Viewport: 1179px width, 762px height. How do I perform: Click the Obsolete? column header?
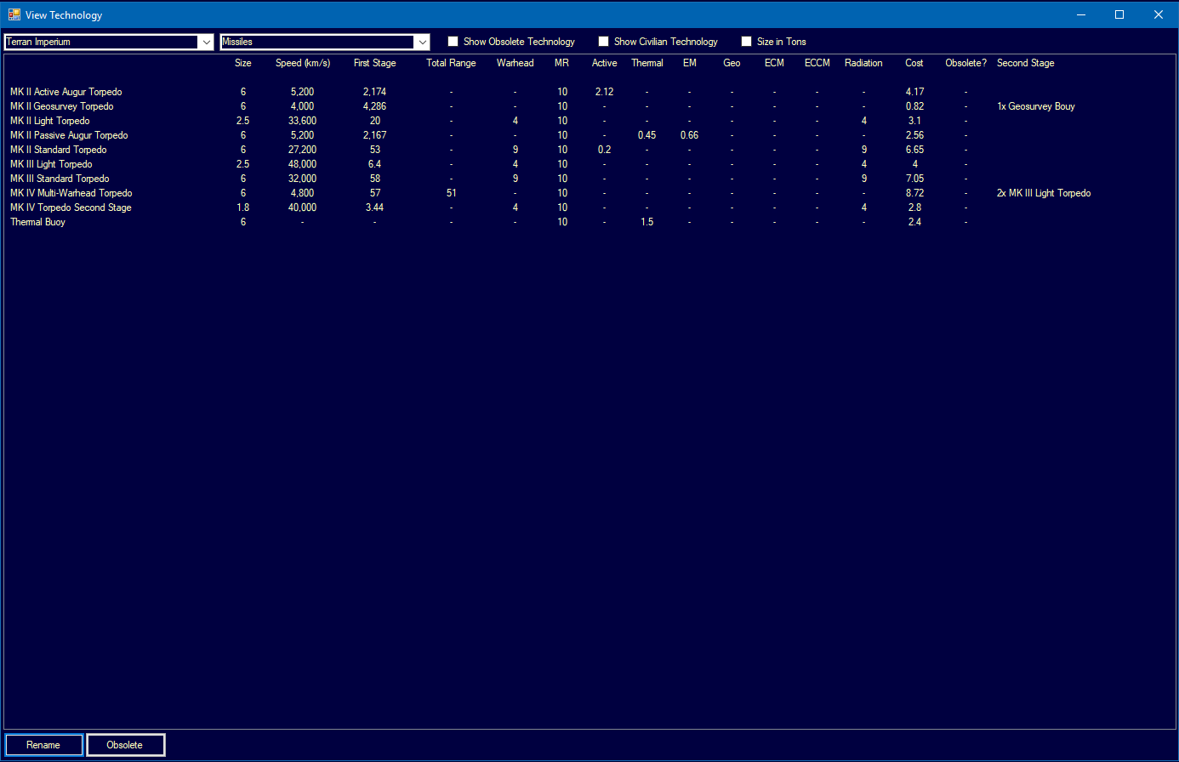pyautogui.click(x=966, y=63)
